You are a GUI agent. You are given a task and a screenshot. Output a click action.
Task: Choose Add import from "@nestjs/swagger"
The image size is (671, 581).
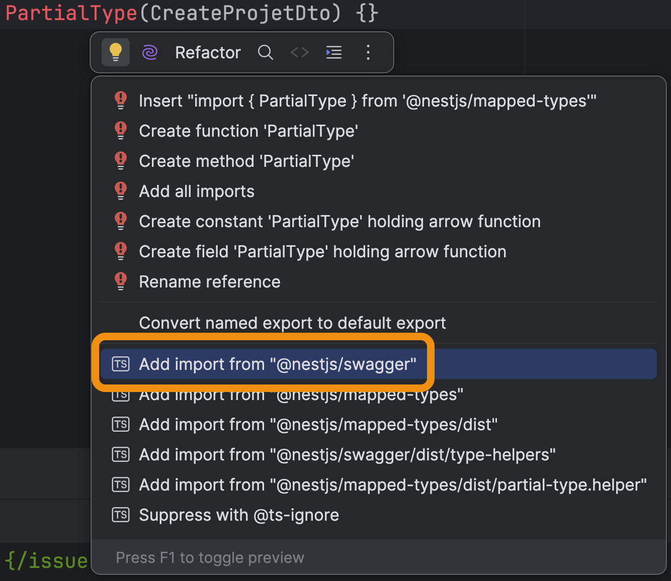(x=278, y=364)
